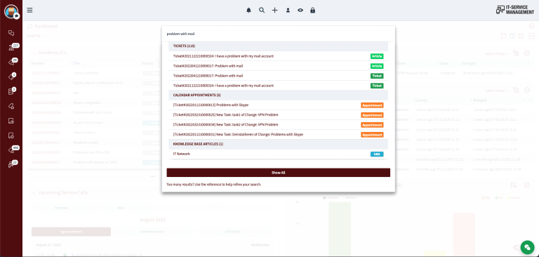Click the 'CALENDAR APPOINTMENTS (5)' section header
539x257 pixels.
click(x=278, y=95)
